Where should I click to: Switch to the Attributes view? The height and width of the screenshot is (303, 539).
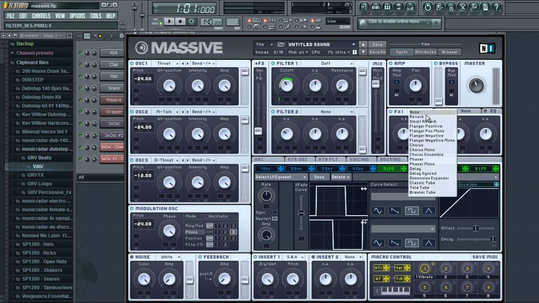point(426,52)
